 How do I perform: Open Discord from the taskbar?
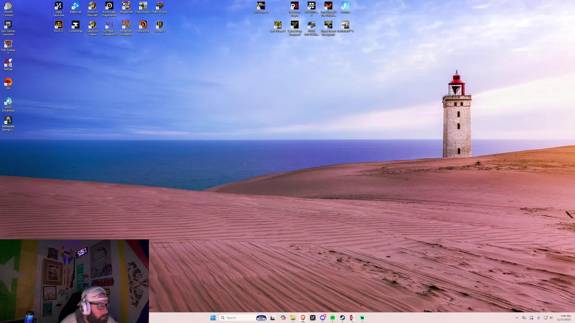click(323, 318)
